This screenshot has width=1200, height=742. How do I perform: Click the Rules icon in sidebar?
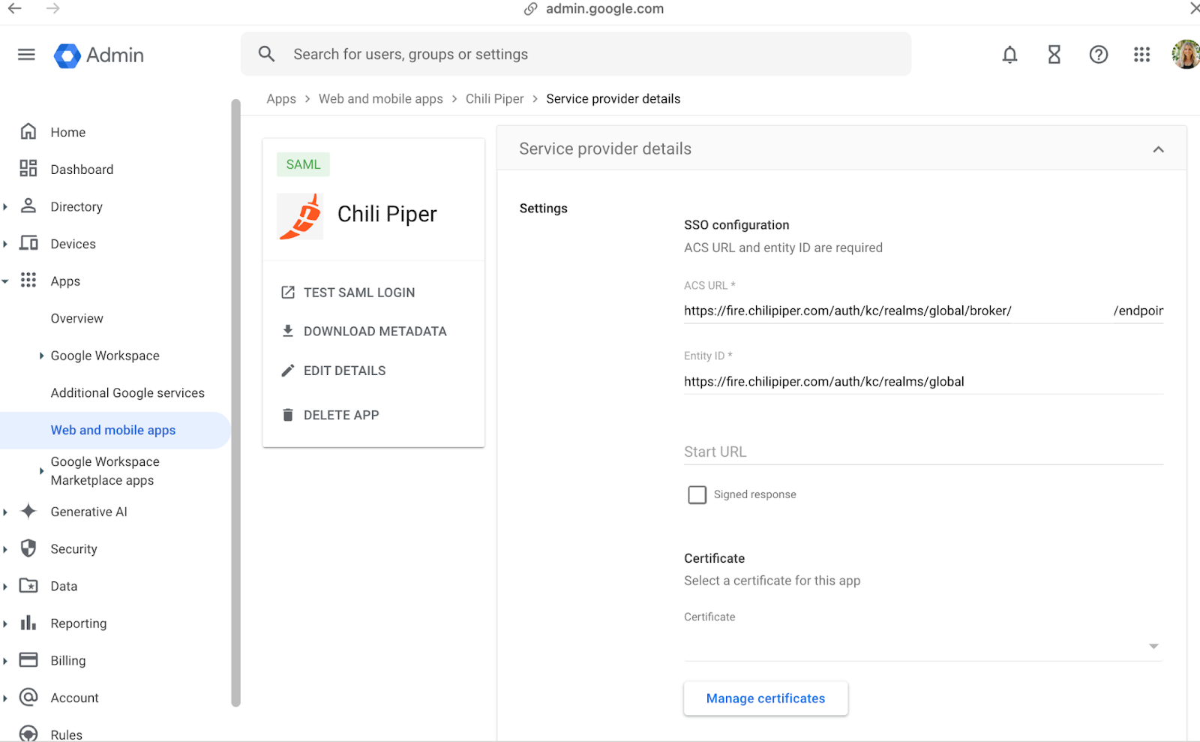pos(28,734)
